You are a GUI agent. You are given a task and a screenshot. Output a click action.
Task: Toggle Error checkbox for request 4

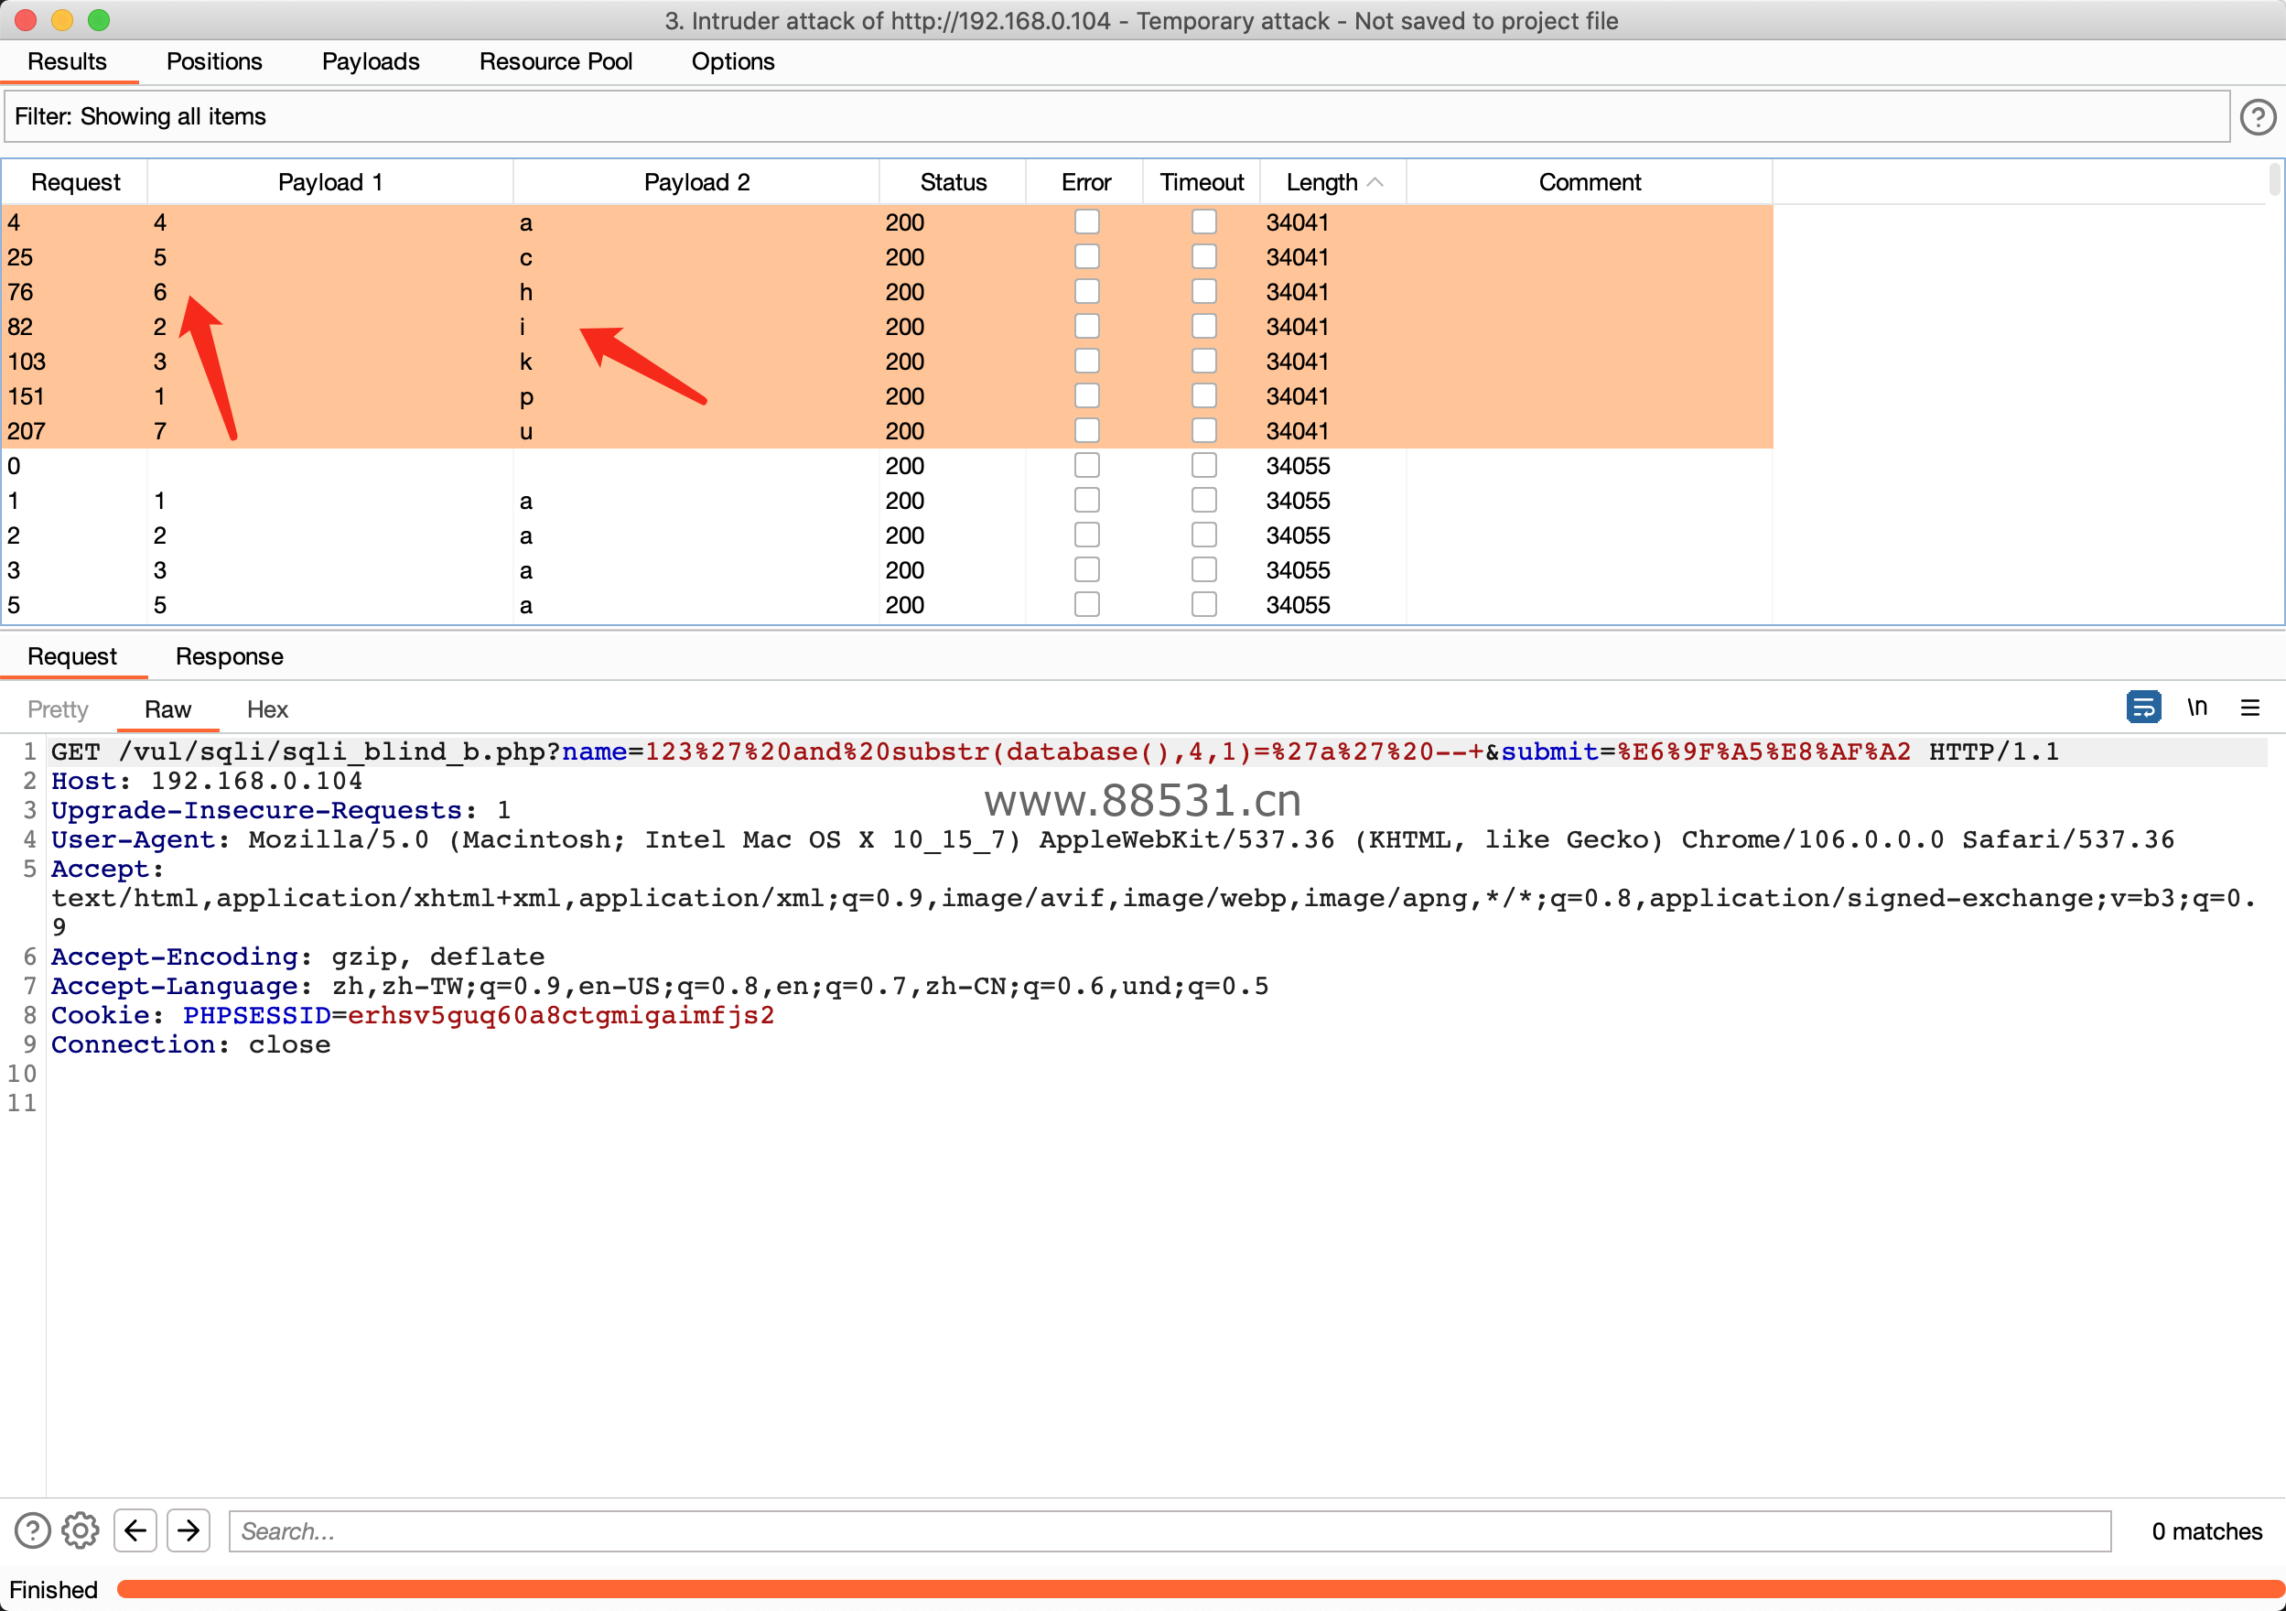pyautogui.click(x=1086, y=222)
